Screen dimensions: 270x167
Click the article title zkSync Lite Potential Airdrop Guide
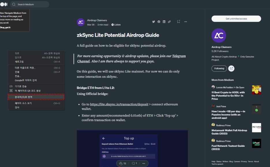pyautogui.click(x=118, y=35)
